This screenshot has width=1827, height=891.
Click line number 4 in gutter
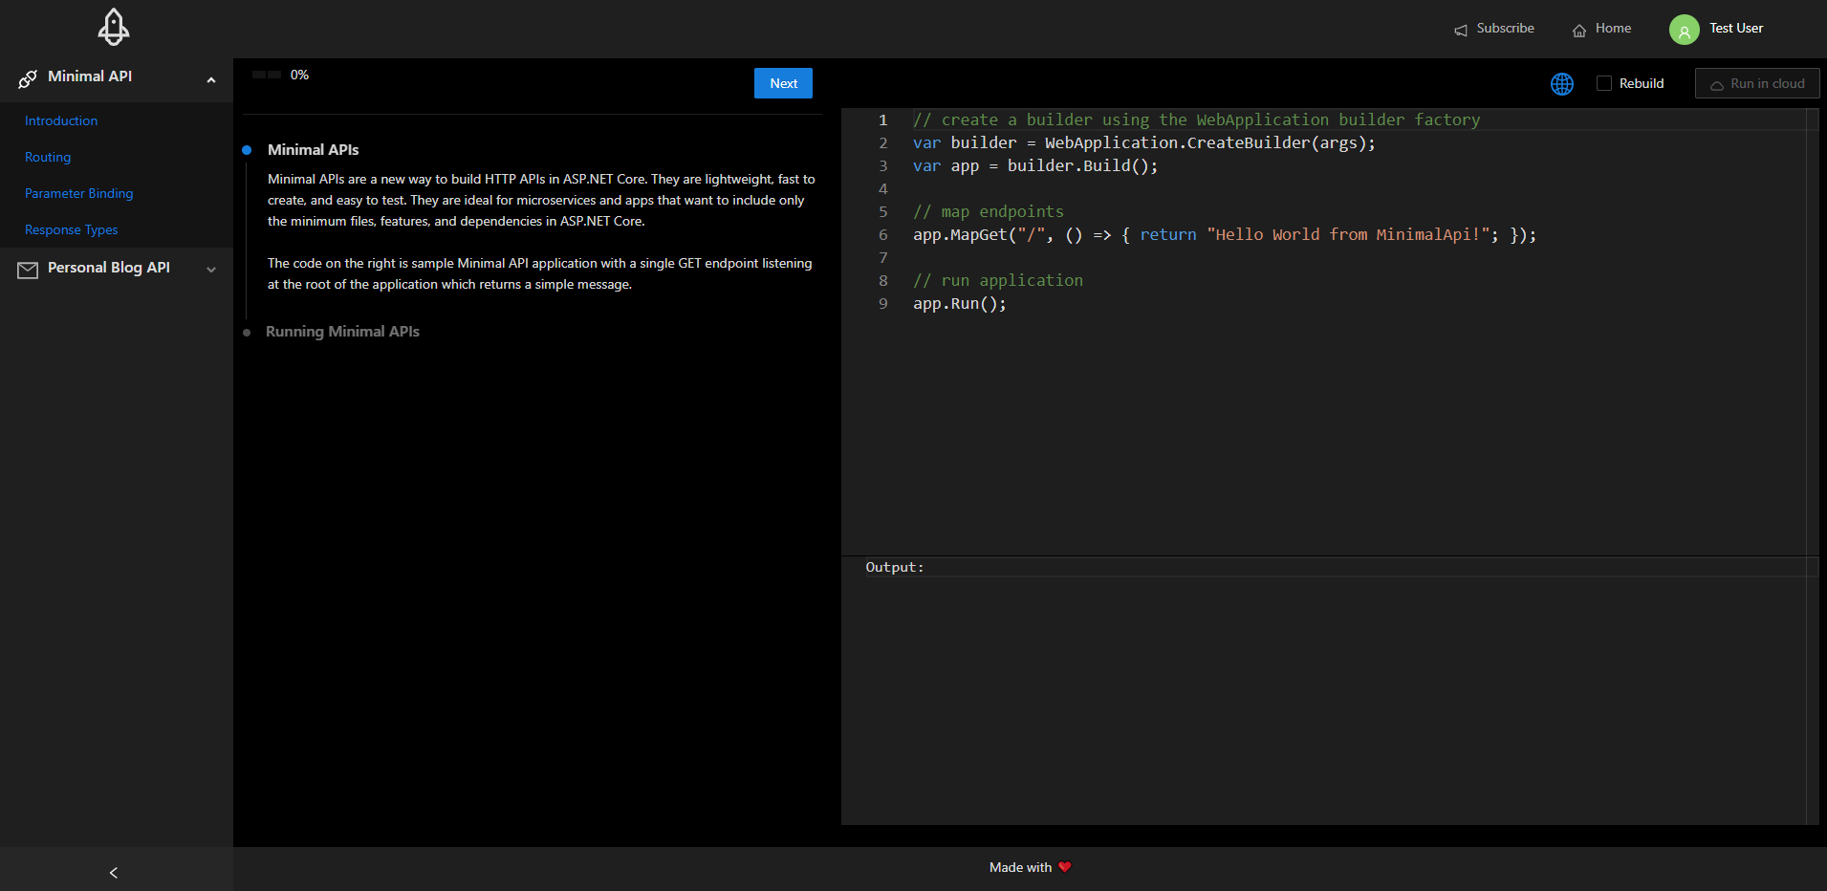point(883,189)
